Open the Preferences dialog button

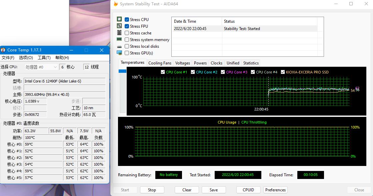point(275,190)
